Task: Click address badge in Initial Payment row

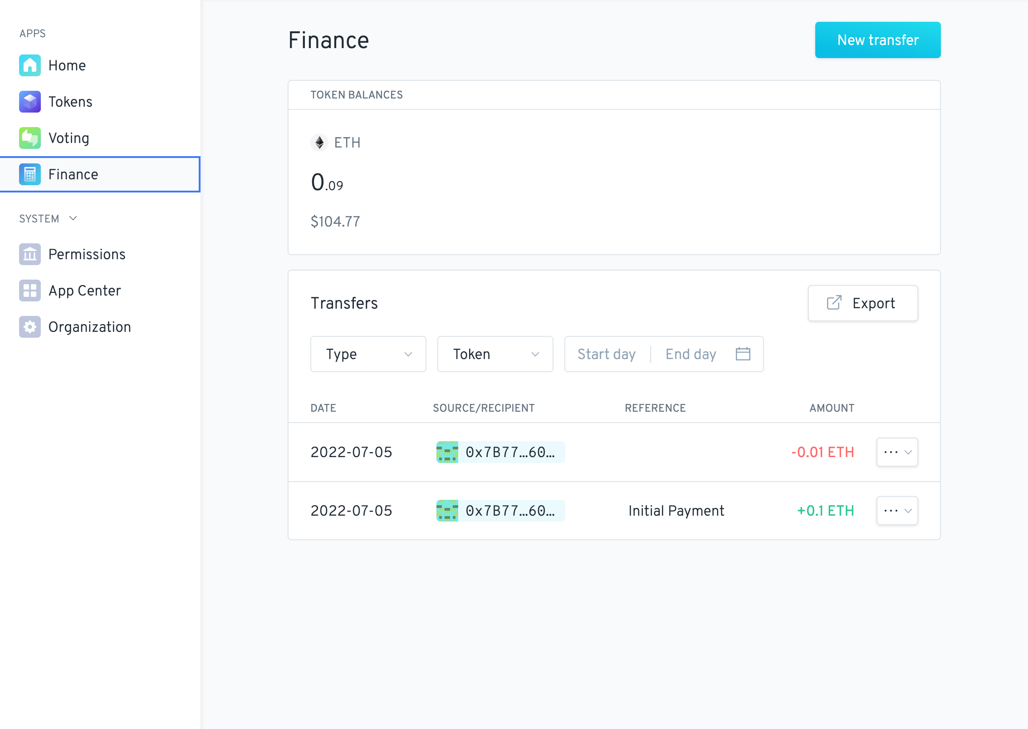Action: [x=500, y=511]
